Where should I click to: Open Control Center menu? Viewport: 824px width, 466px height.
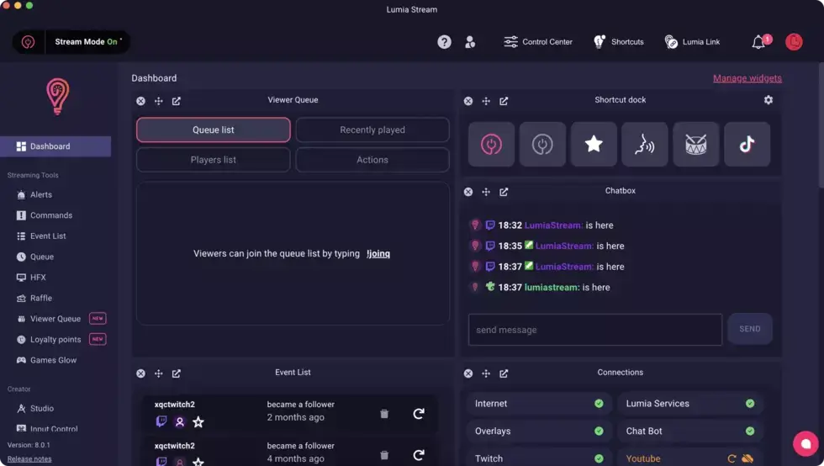click(x=538, y=42)
